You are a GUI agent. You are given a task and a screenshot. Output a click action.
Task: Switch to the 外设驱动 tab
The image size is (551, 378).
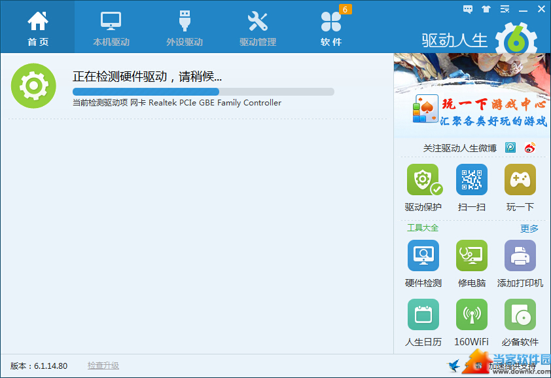tap(185, 28)
